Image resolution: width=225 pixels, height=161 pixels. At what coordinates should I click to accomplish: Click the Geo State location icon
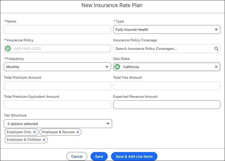pyautogui.click(x=117, y=67)
